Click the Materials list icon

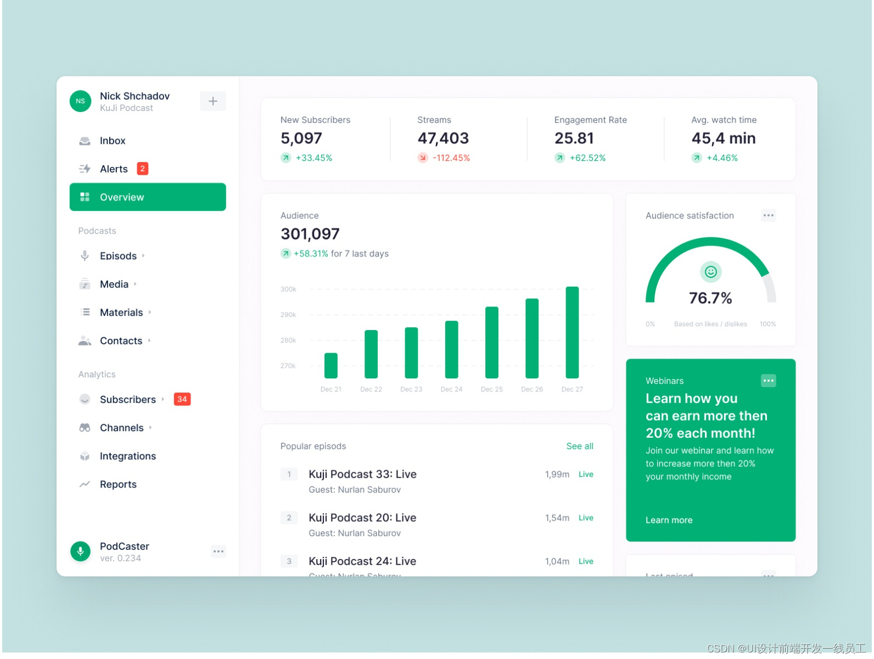click(x=85, y=312)
